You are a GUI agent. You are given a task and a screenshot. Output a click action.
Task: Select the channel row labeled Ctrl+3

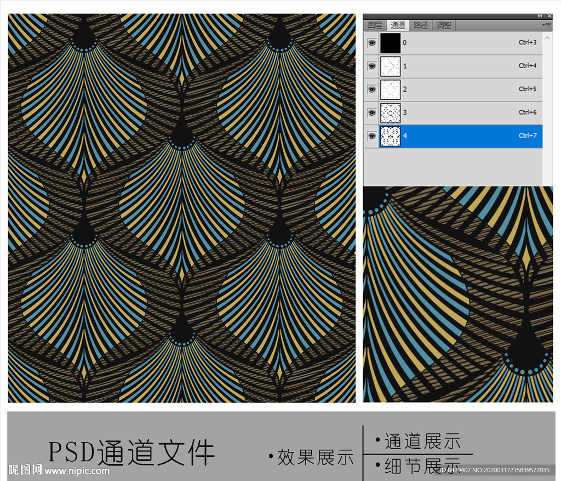click(x=453, y=43)
